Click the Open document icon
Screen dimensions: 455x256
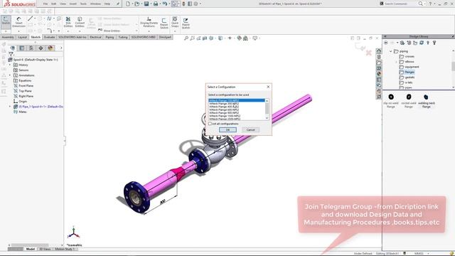(x=136, y=4)
